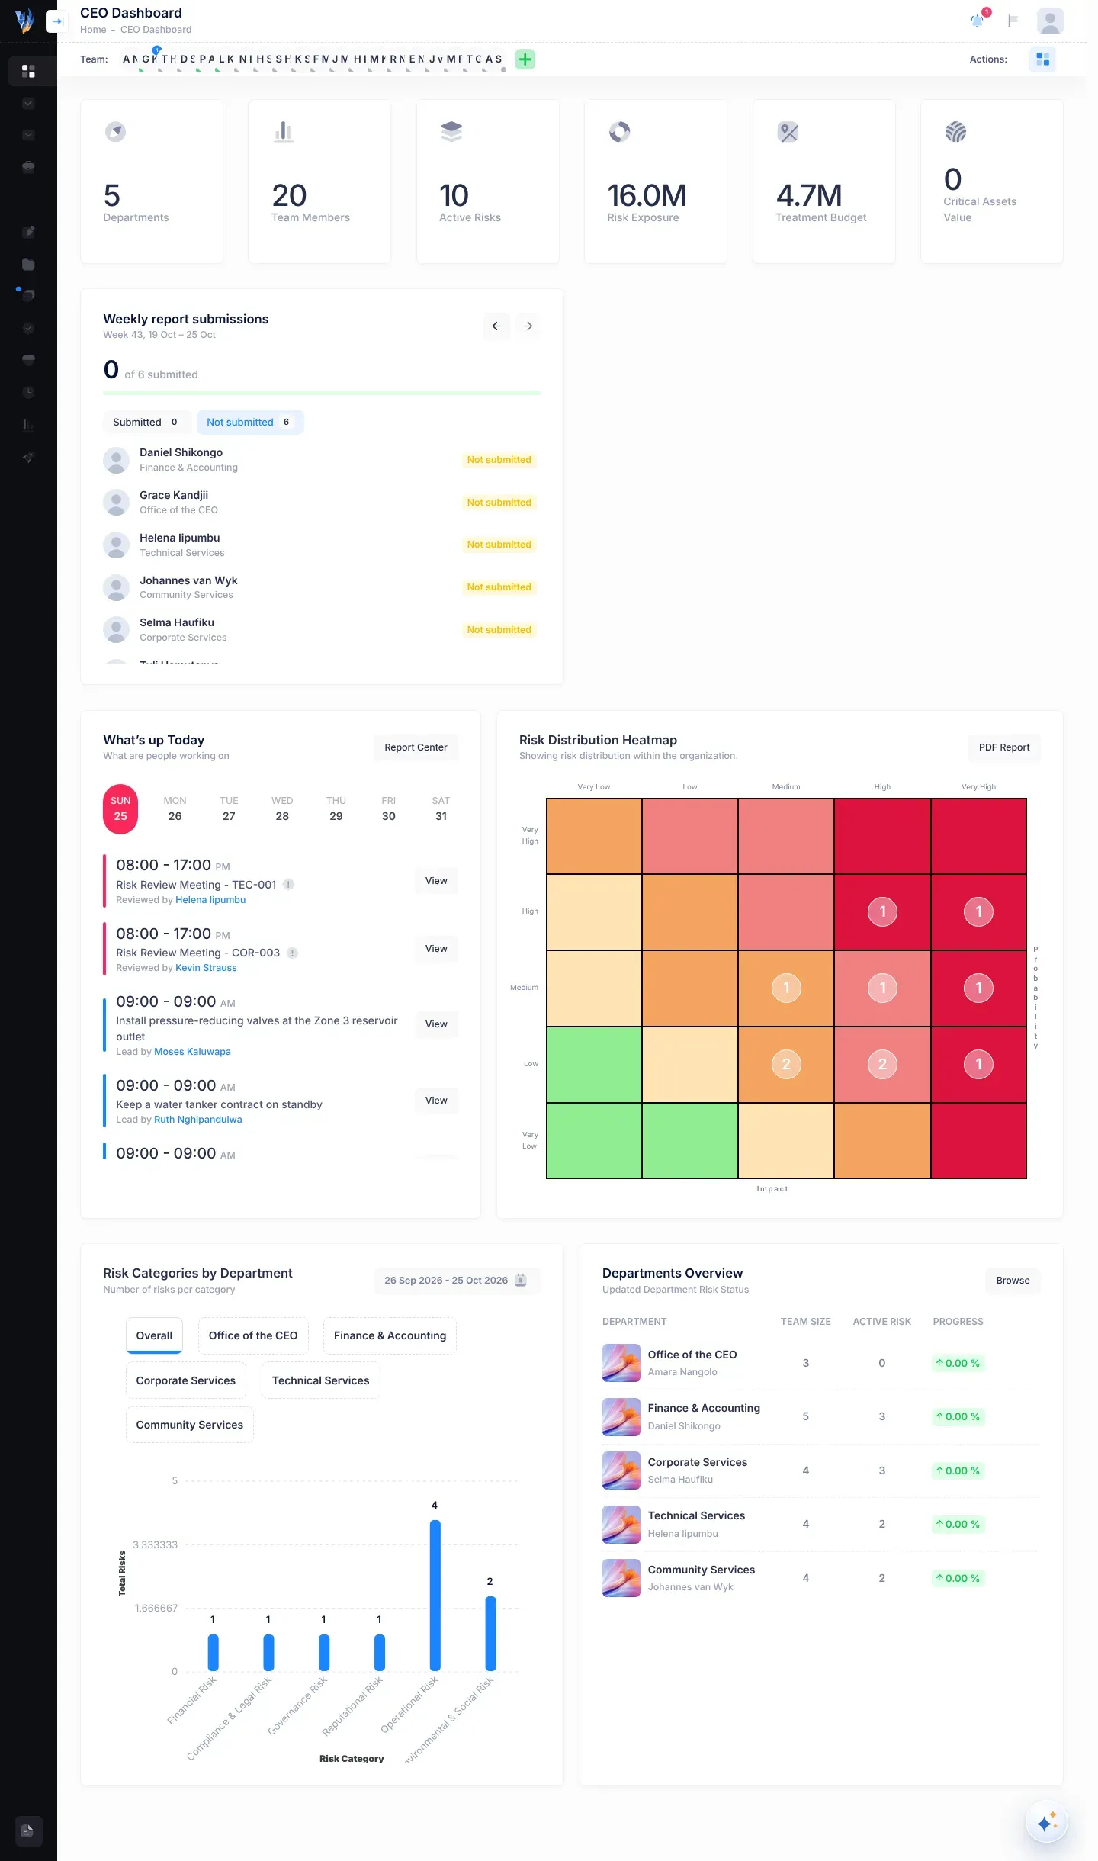Add a team member with the green plus
The height and width of the screenshot is (1861, 1098).
(525, 59)
